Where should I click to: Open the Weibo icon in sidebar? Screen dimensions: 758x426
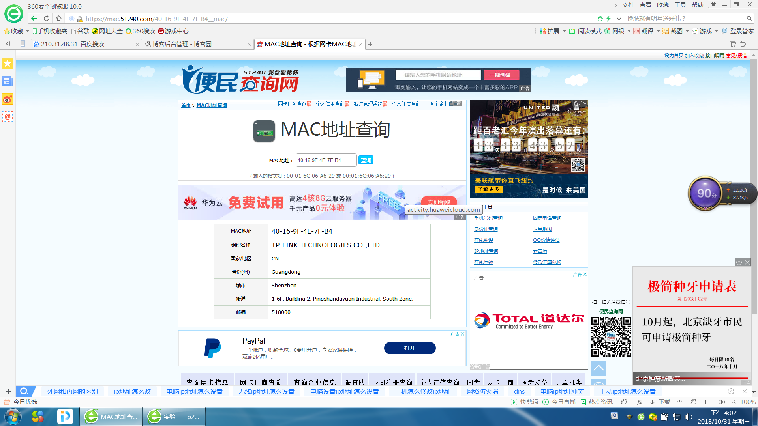(x=8, y=99)
